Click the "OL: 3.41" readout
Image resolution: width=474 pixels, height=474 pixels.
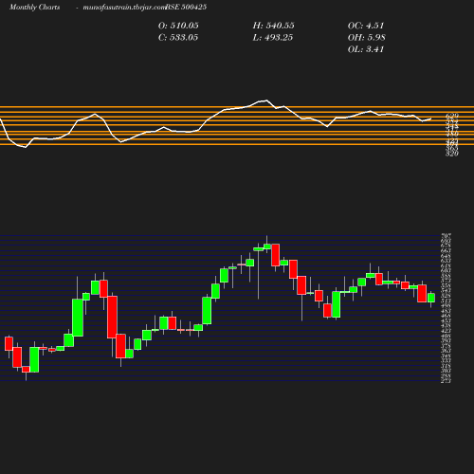pos(366,49)
